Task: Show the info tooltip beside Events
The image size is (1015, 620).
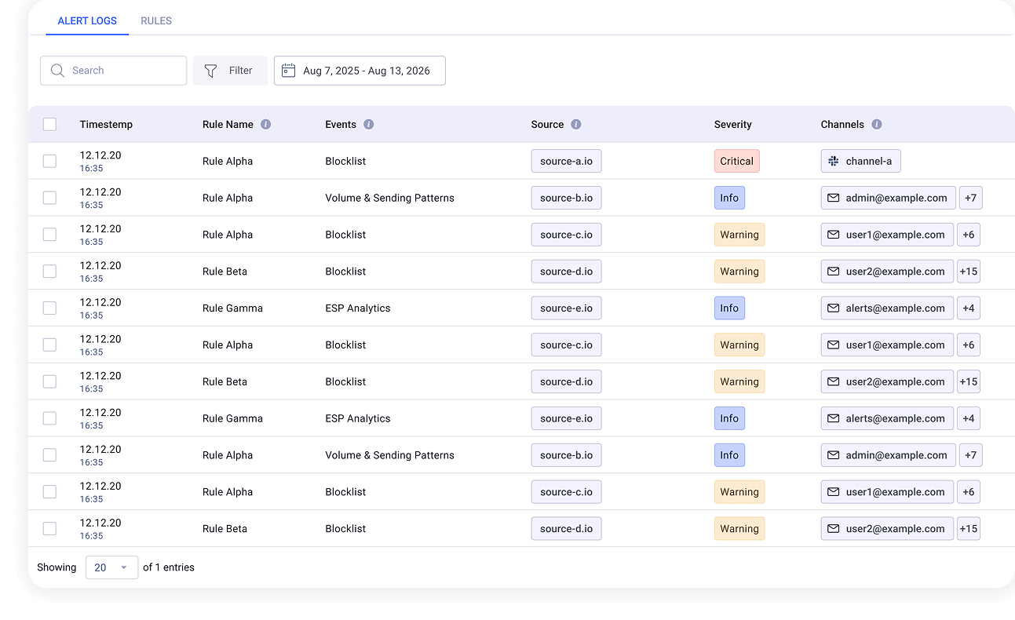Action: click(369, 124)
